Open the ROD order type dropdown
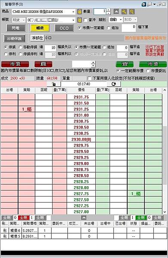 tap(135, 20)
